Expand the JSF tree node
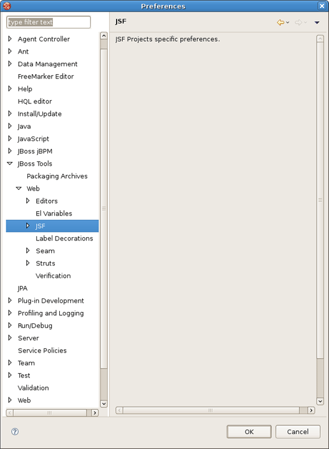This screenshot has width=329, height=449. (28, 225)
